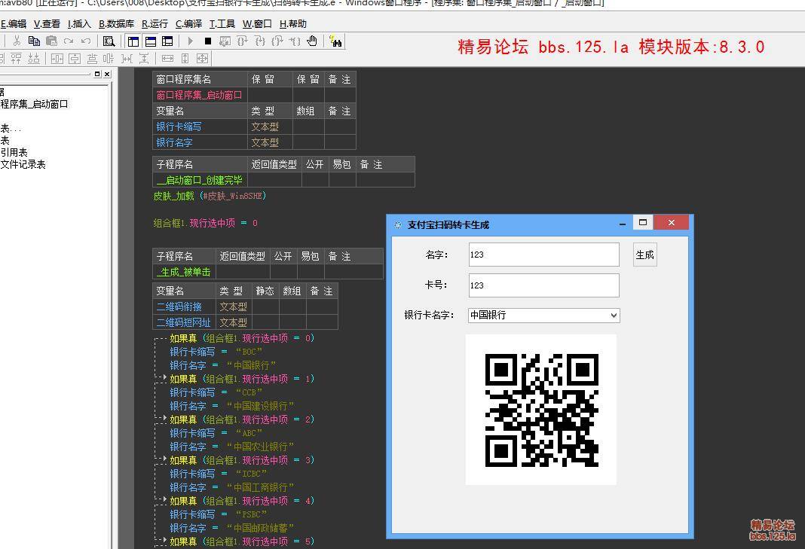This screenshot has height=549, width=805.
Task: Click the equal horizontal spacing icon
Action: 127,59
